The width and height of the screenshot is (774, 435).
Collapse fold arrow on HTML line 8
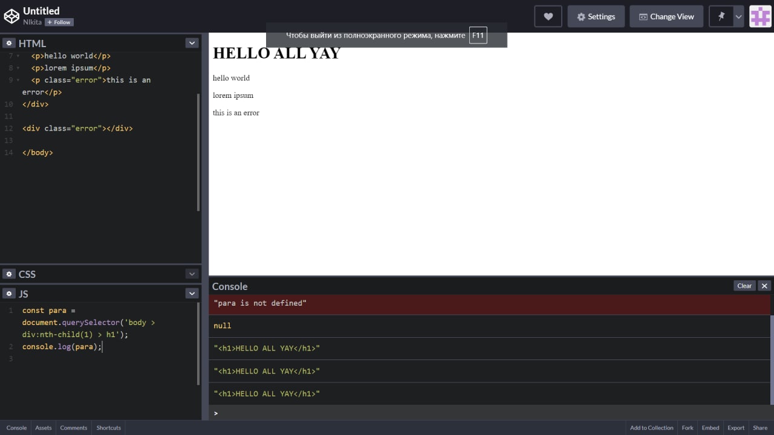(18, 68)
